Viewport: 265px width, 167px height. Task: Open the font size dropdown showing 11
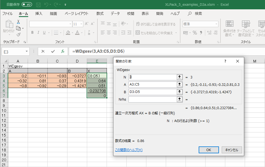[82, 24]
